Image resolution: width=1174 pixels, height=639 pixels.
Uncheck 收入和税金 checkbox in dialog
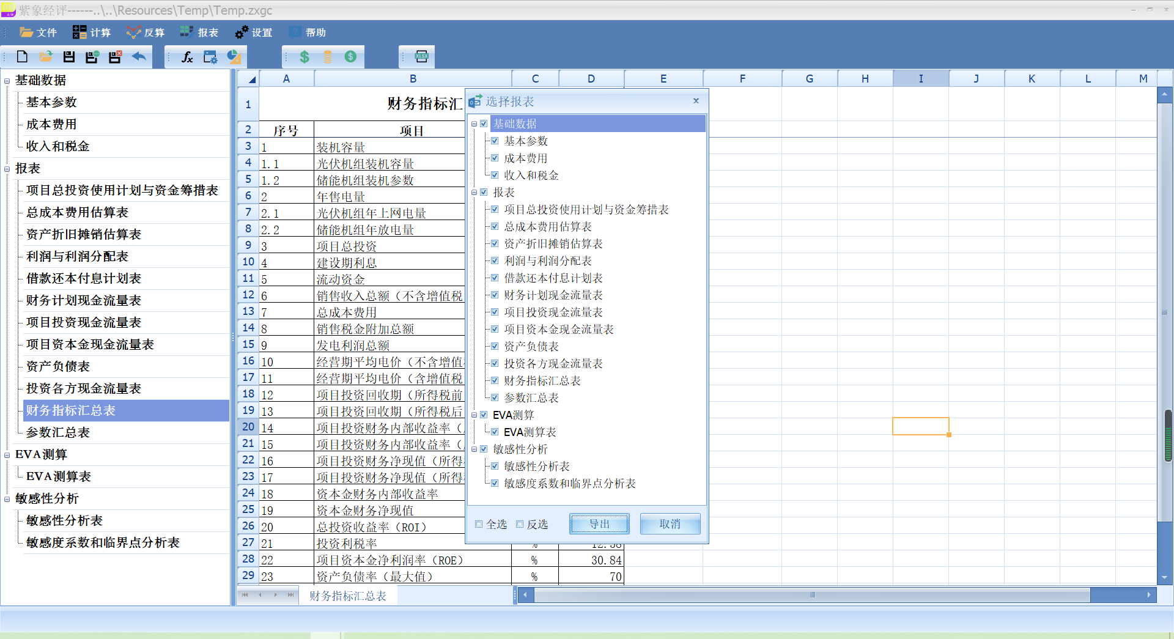tap(495, 175)
